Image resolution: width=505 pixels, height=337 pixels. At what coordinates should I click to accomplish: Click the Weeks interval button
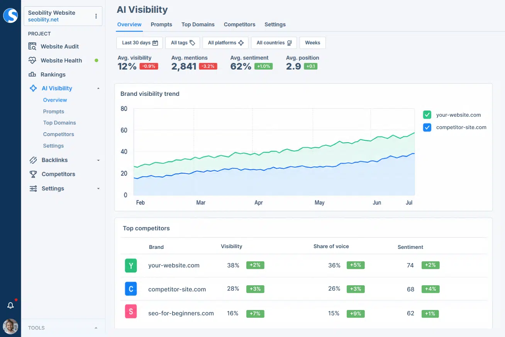312,43
